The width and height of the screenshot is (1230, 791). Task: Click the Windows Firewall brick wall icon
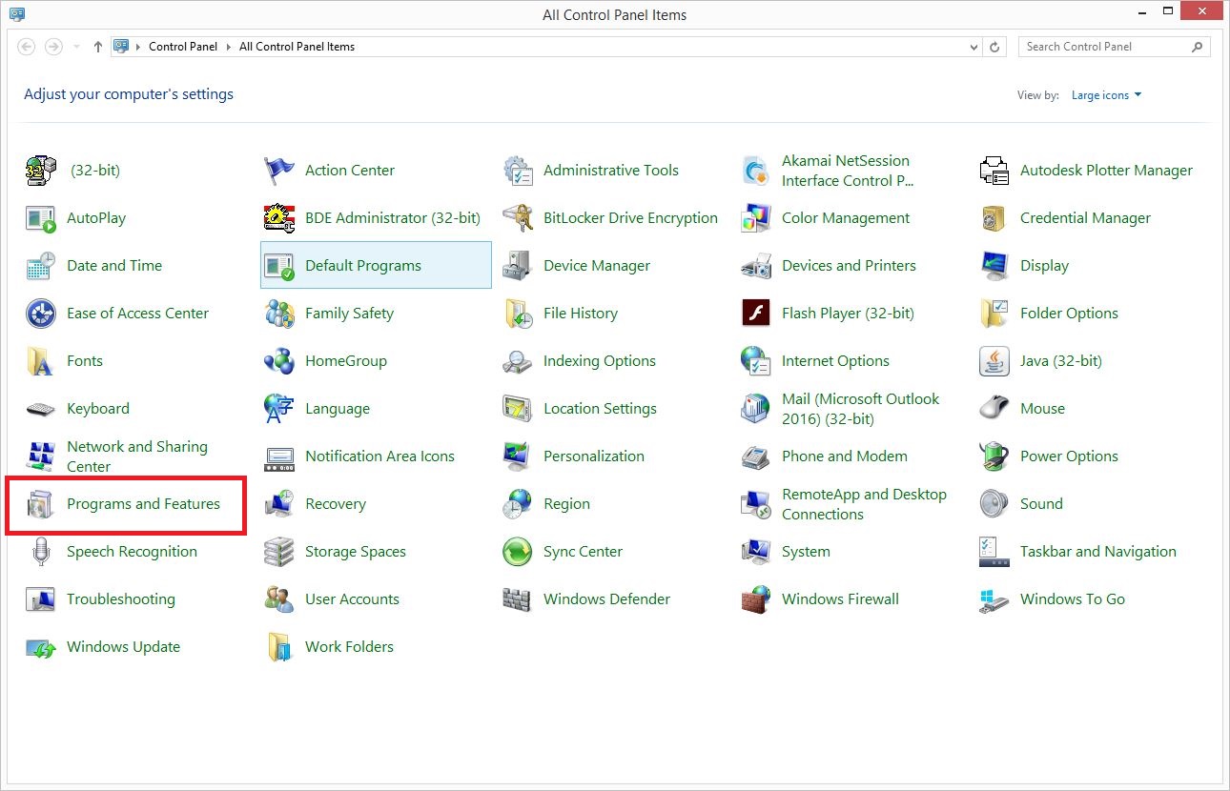(755, 599)
